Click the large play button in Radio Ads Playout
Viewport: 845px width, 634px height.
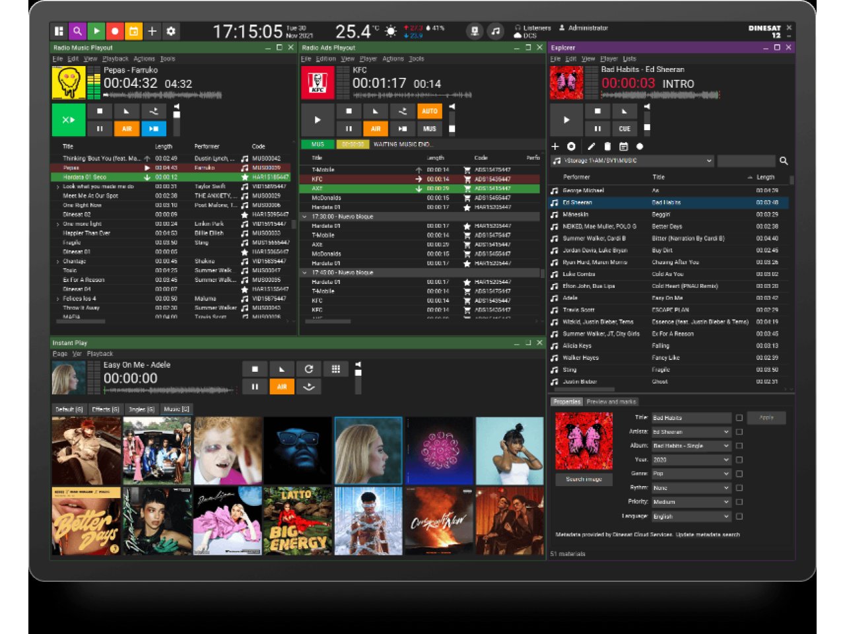click(318, 120)
